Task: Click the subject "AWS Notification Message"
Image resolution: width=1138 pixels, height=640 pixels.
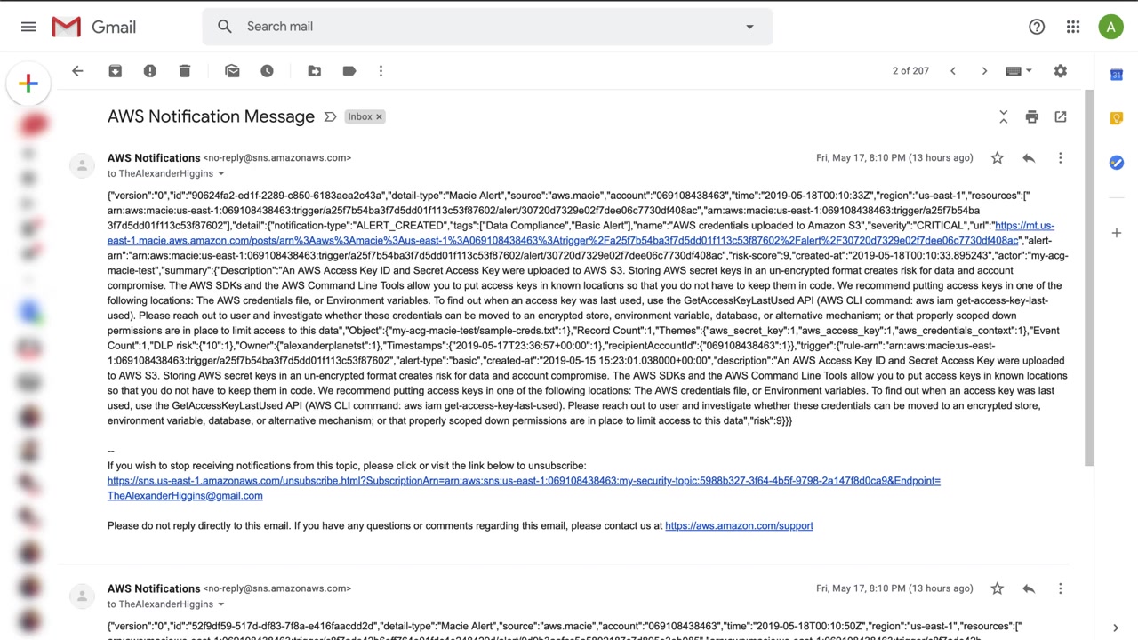Action: pos(211,116)
